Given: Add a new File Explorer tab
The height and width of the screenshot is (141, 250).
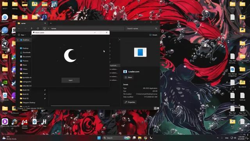Looking at the screenshot, I should click(x=51, y=23).
